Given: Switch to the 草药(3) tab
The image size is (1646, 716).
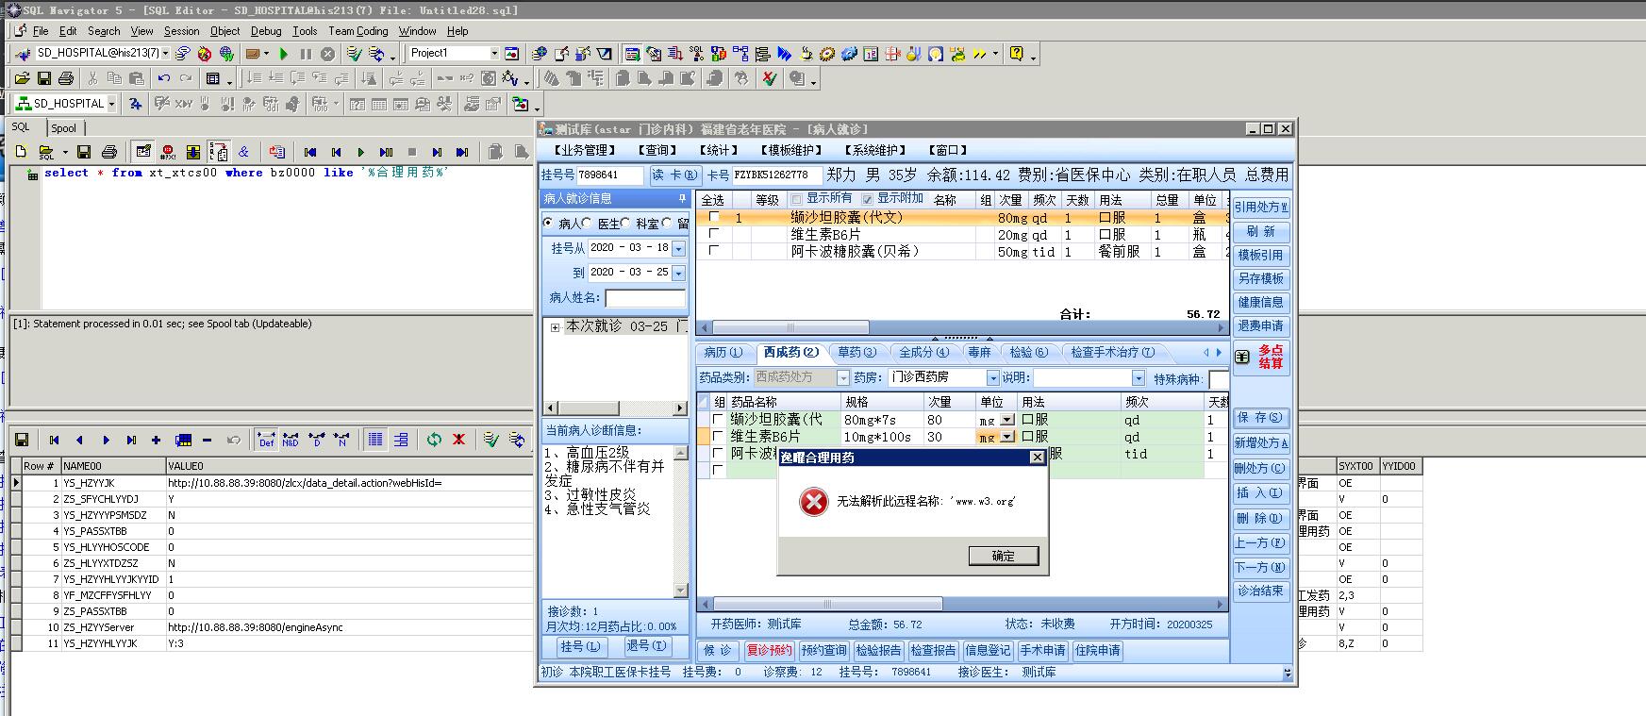Looking at the screenshot, I should [x=856, y=353].
